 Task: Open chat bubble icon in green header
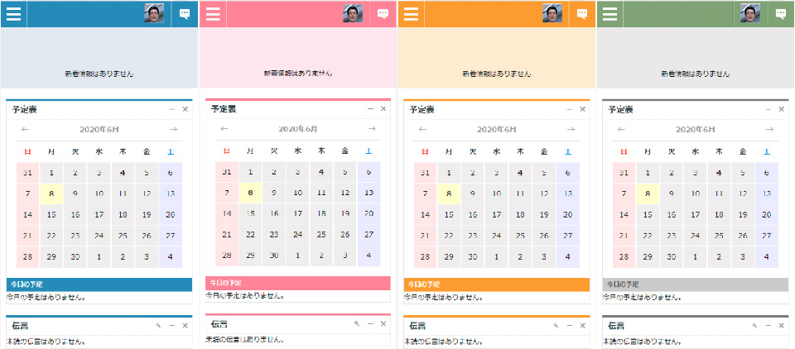coord(781,14)
